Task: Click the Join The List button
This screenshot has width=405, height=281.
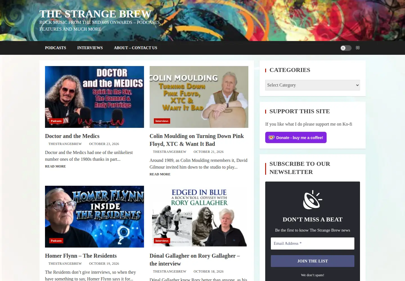Action: (x=312, y=261)
